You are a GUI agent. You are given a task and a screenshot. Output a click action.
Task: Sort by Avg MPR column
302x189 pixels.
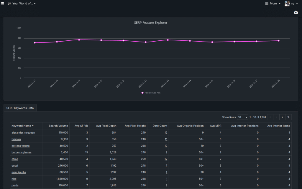[x=216, y=126]
